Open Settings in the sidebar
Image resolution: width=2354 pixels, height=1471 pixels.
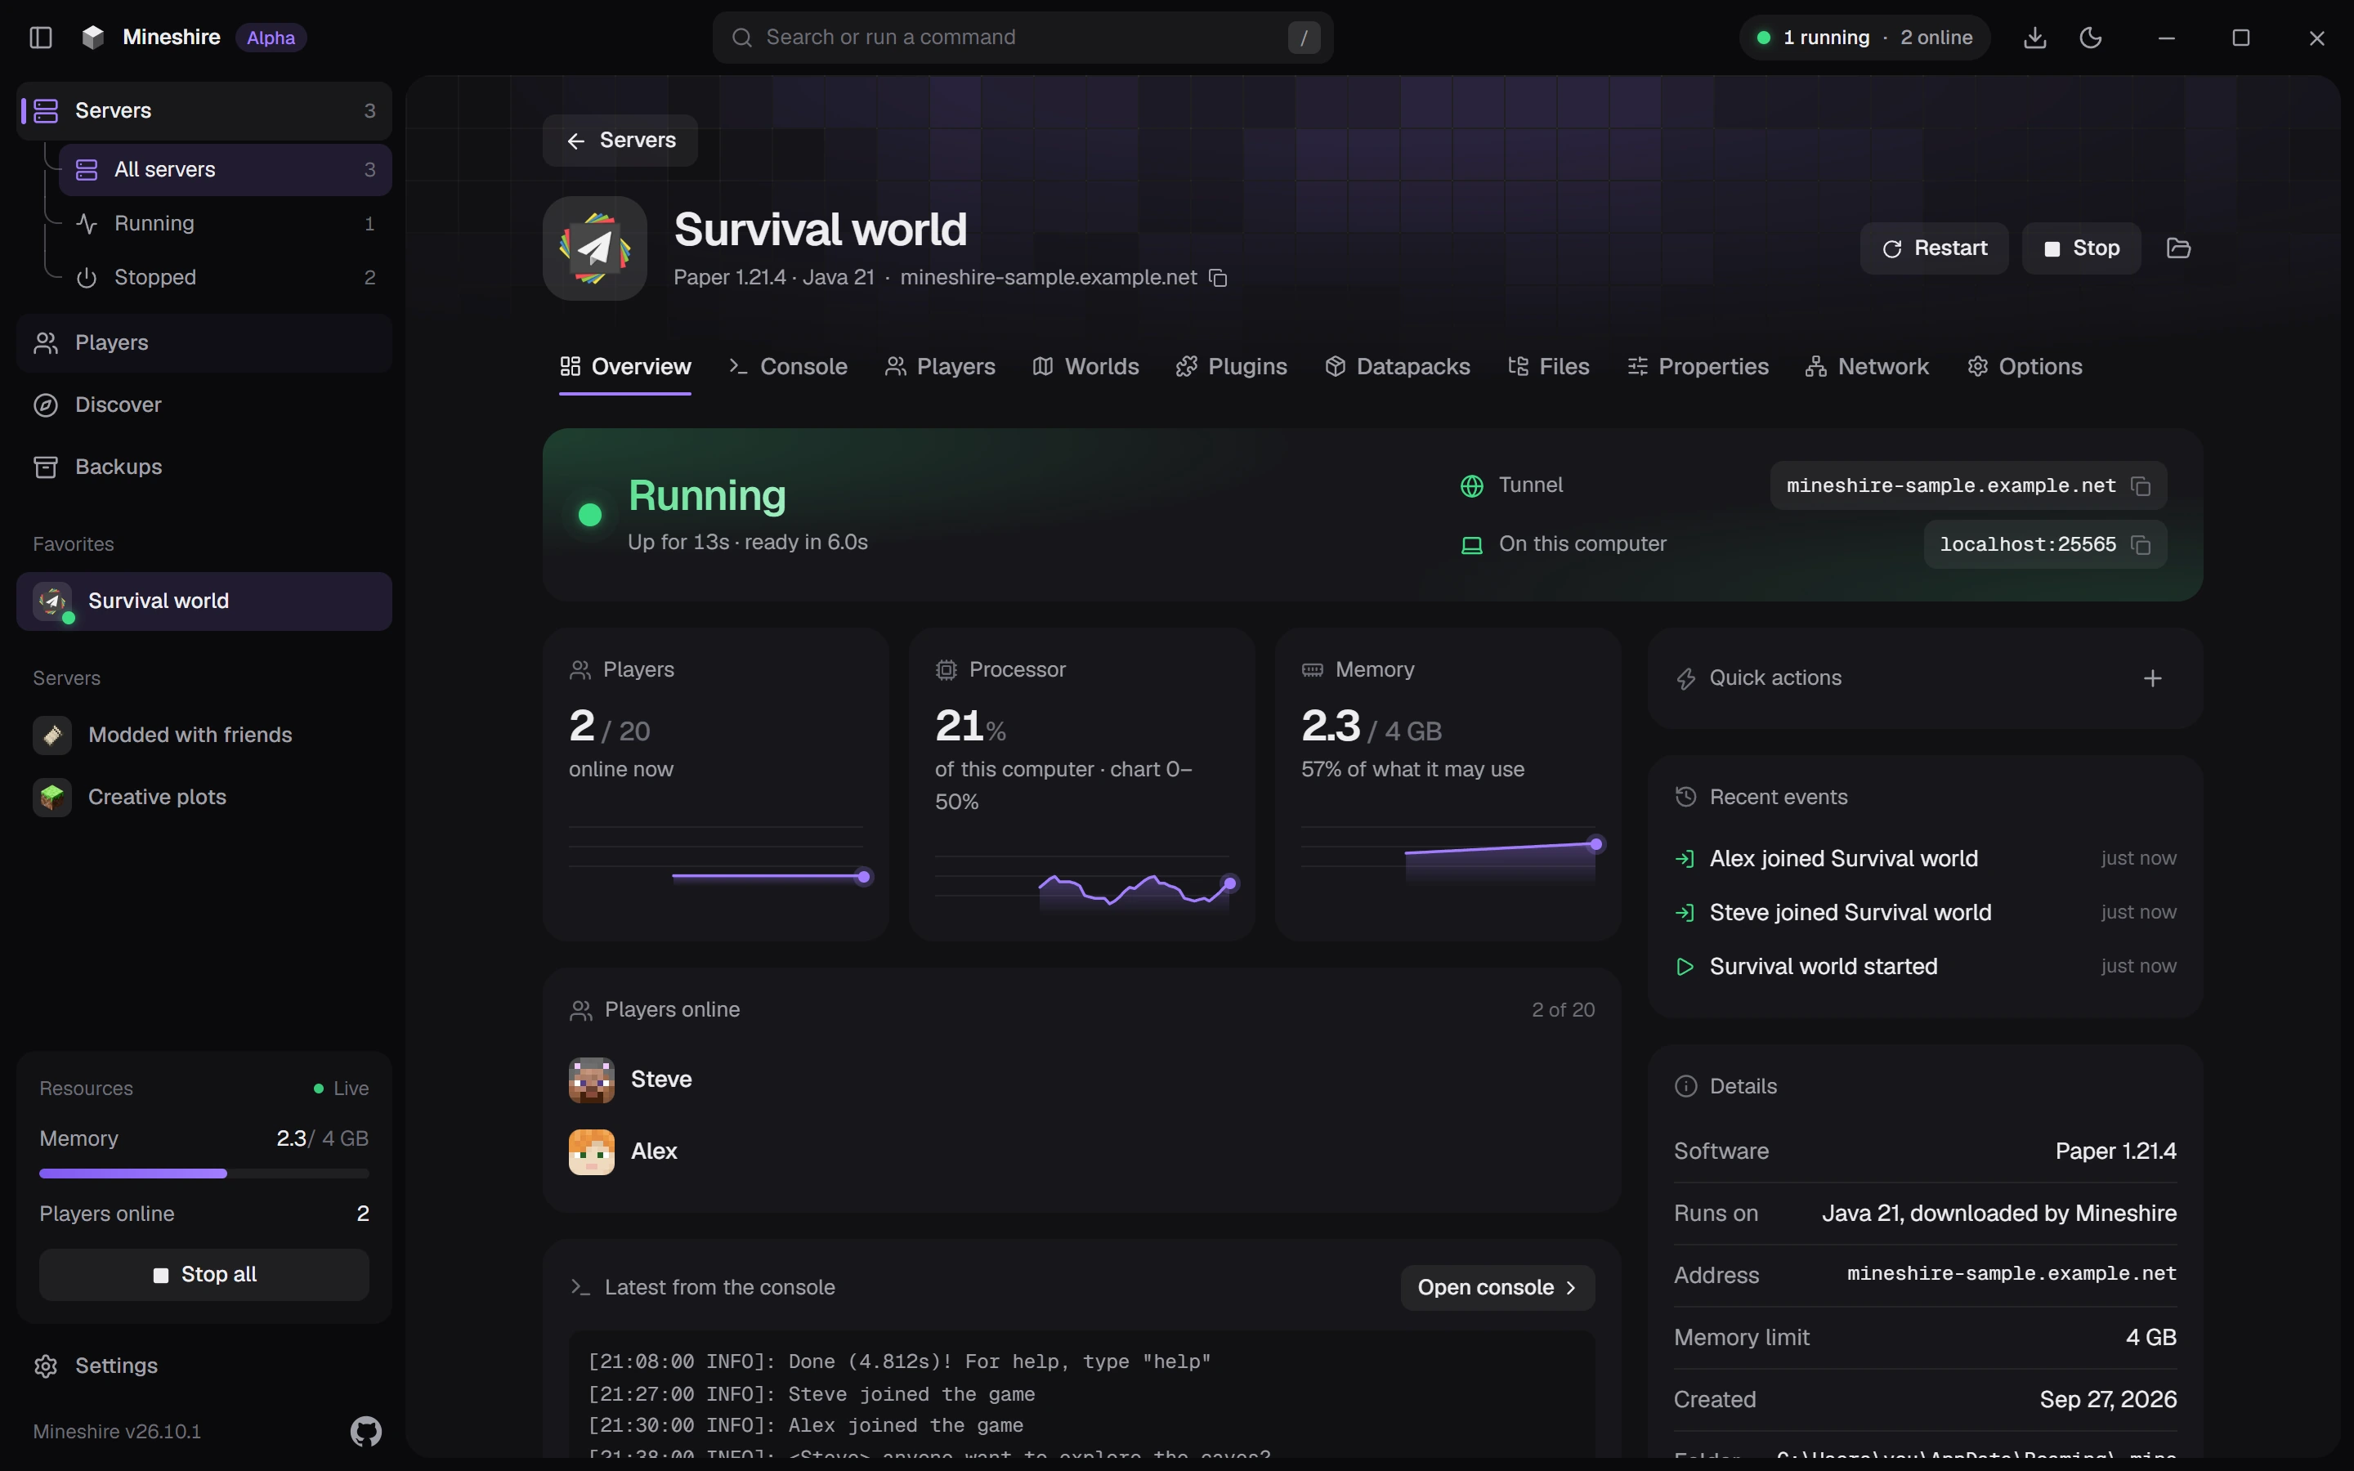204,1366
